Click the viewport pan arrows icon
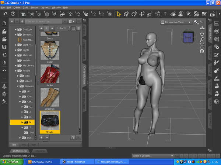Screen dimensions: 221x165 (x=202, y=34)
